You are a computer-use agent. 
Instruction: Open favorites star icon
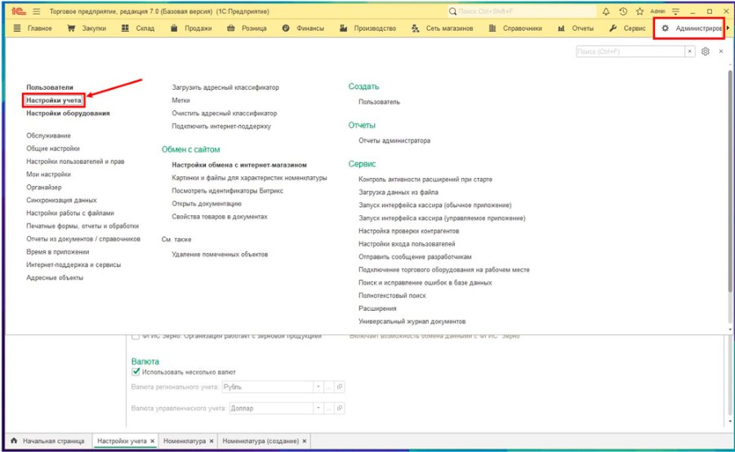(639, 11)
